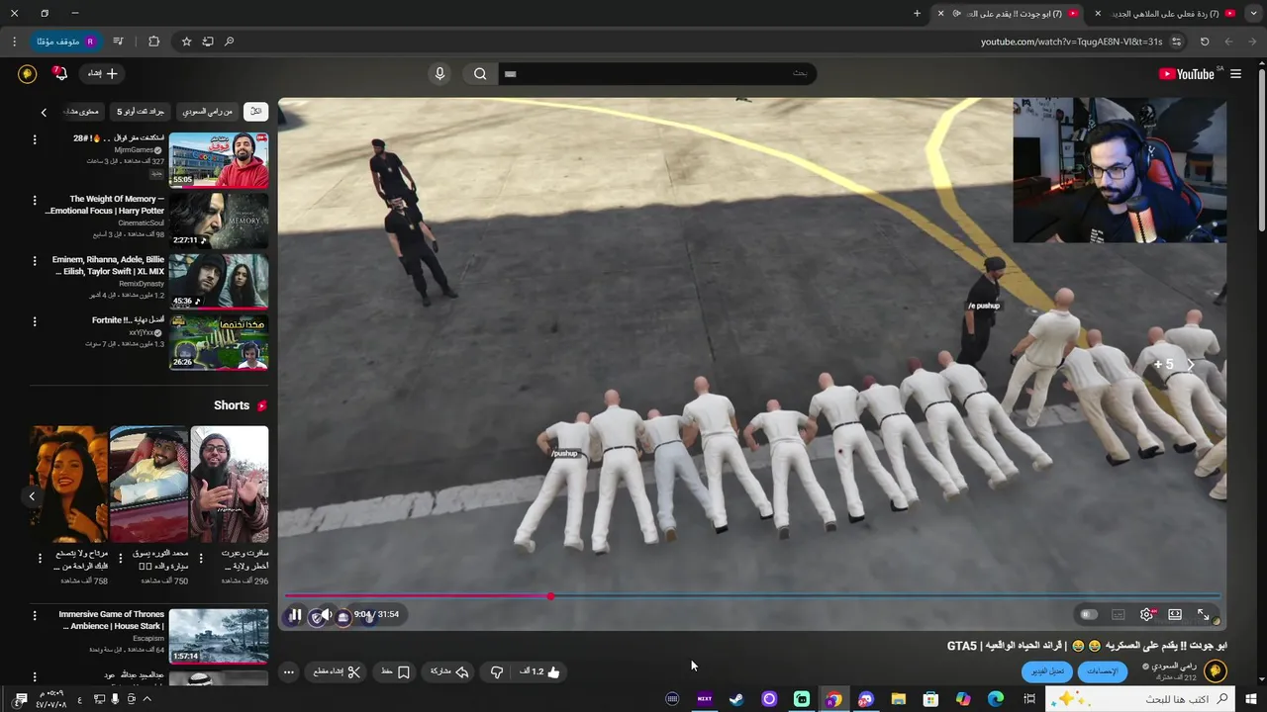Start voice search with microphone icon
Viewport: 1267px width, 712px height.
(x=439, y=74)
